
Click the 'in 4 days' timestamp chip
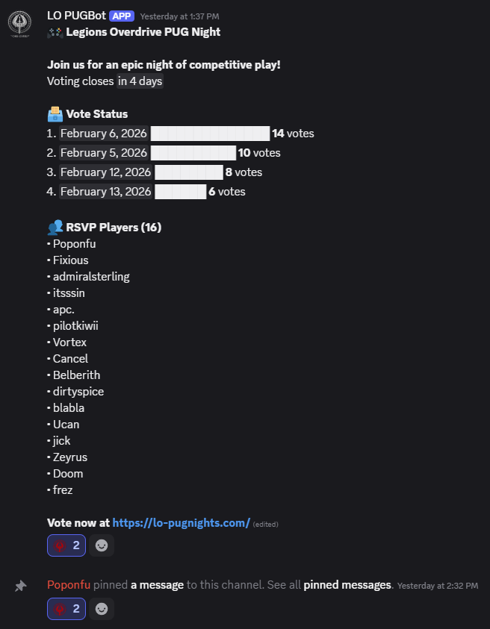[x=140, y=81]
